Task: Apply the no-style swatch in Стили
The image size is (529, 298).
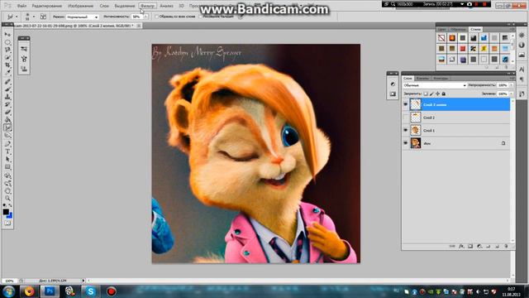Action: tap(441, 38)
